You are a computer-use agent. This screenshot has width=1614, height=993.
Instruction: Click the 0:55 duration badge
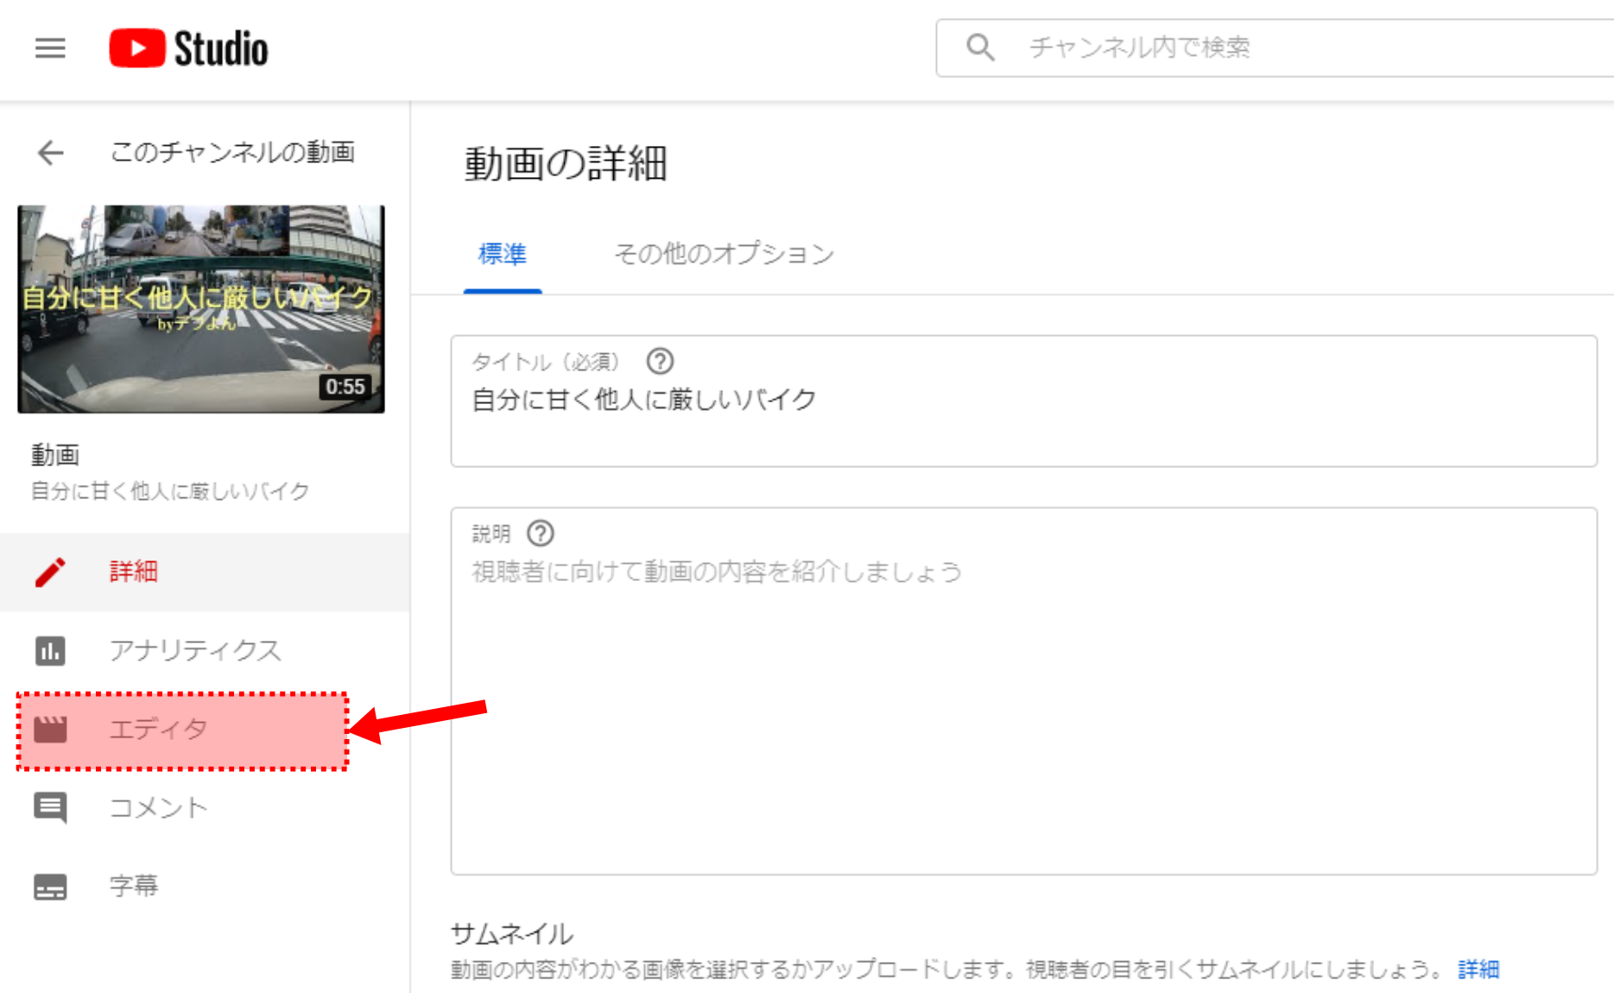click(x=345, y=387)
